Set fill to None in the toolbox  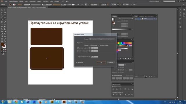click(6, 49)
